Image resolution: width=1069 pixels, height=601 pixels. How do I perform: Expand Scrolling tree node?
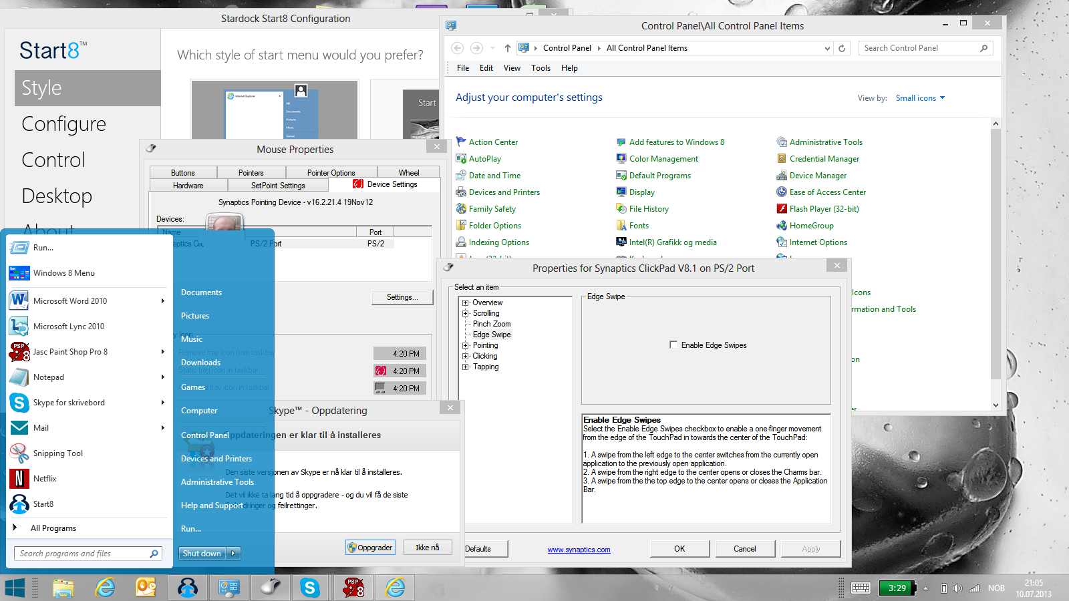pyautogui.click(x=466, y=313)
